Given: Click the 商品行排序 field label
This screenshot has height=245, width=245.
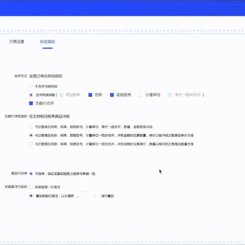Looking at the screenshot, I should 19,174.
